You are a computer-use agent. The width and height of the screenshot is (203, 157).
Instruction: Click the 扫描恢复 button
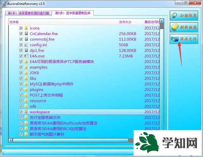pyautogui.click(x=184, y=16)
